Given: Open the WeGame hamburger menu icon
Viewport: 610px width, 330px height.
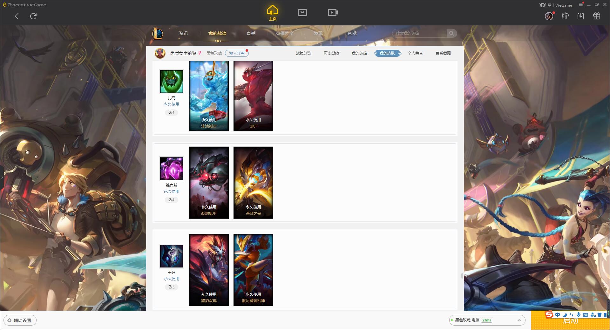Looking at the screenshot, I should click(x=581, y=4).
